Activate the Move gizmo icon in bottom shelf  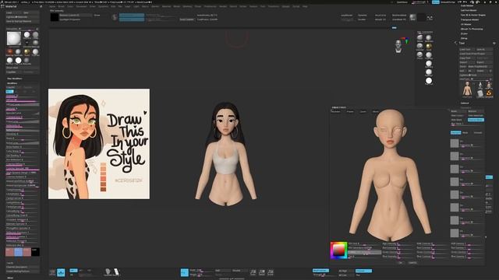point(253,272)
